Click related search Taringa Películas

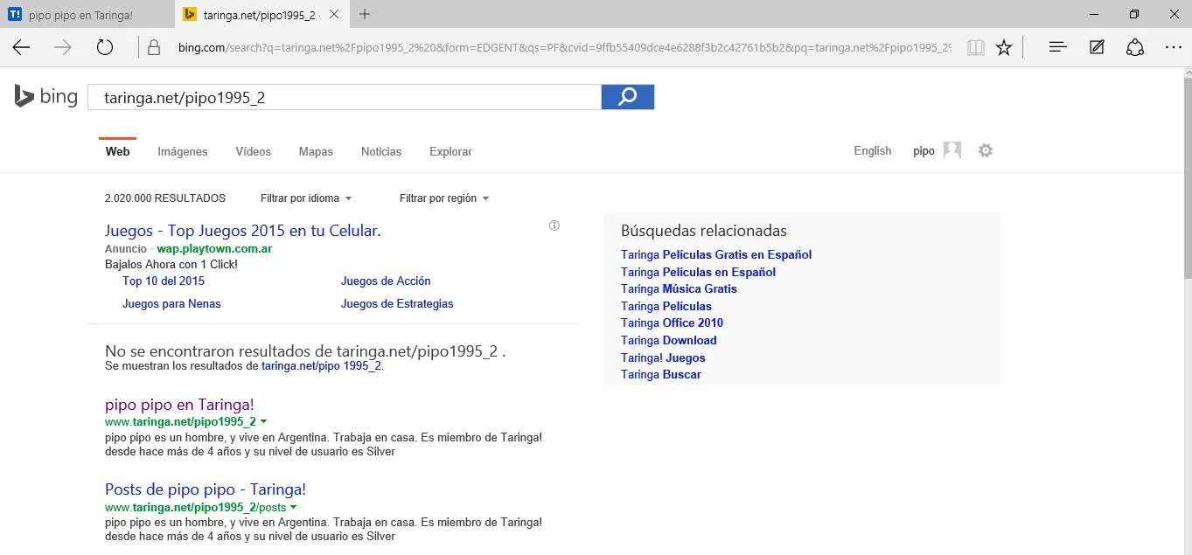(x=666, y=306)
